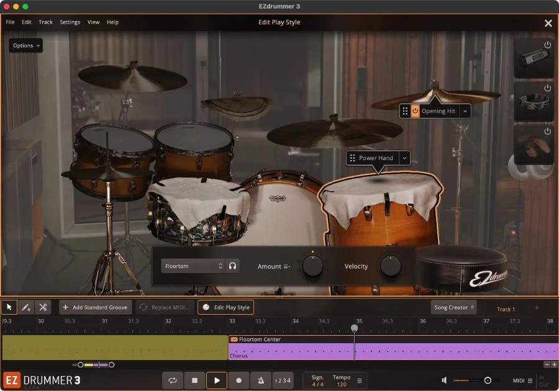Toggle loop playback

[x=173, y=380]
